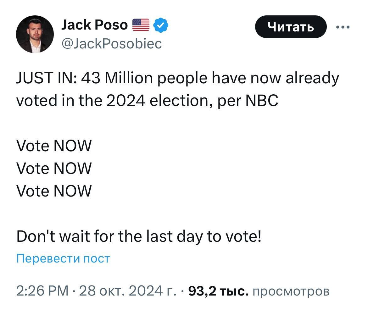Click the Don't wait for the last day sentence
Viewport: 368px width, 310px height.
pos(139,236)
